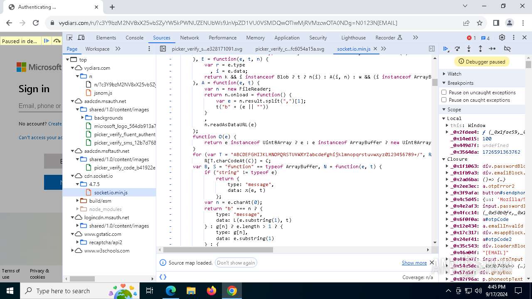Select socket.io.min.js in the file tree
The height and width of the screenshot is (299, 532).
[x=111, y=192]
